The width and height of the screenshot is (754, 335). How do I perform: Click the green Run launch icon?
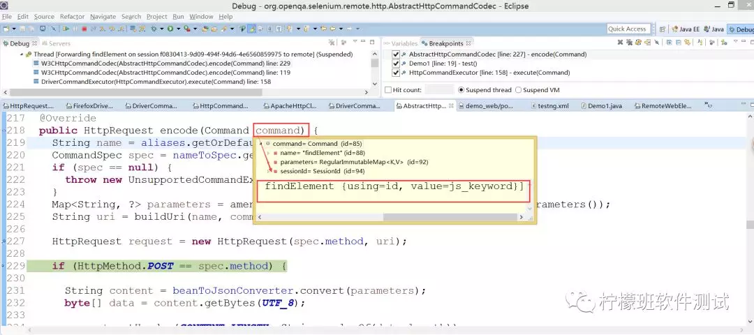pos(170,29)
